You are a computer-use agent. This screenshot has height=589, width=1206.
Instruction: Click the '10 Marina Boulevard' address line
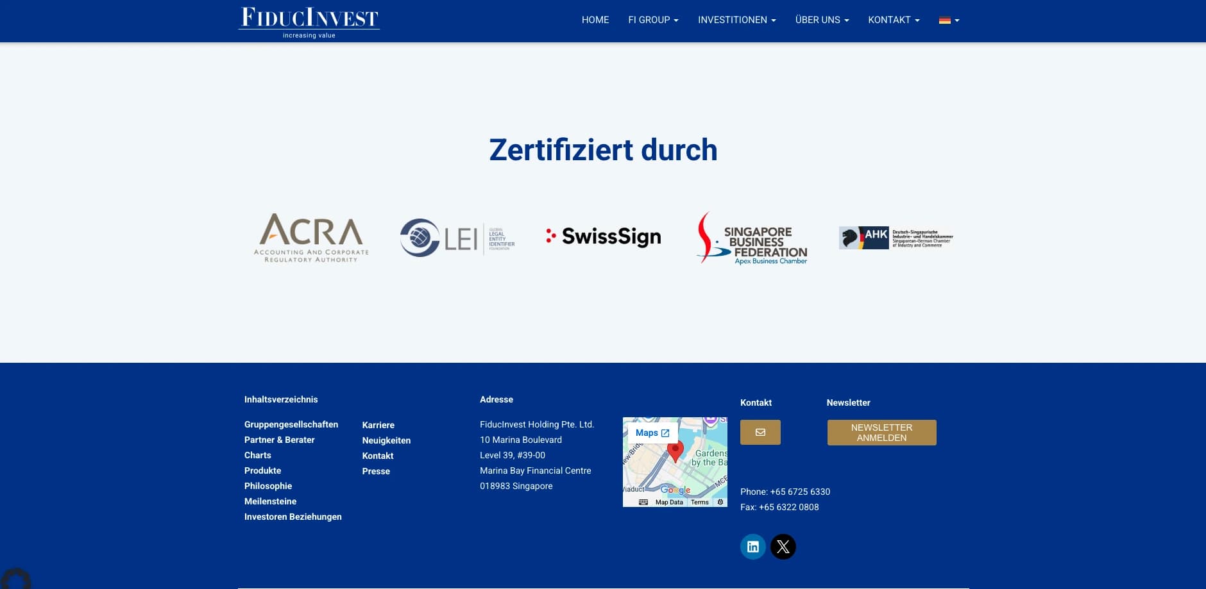coord(521,440)
